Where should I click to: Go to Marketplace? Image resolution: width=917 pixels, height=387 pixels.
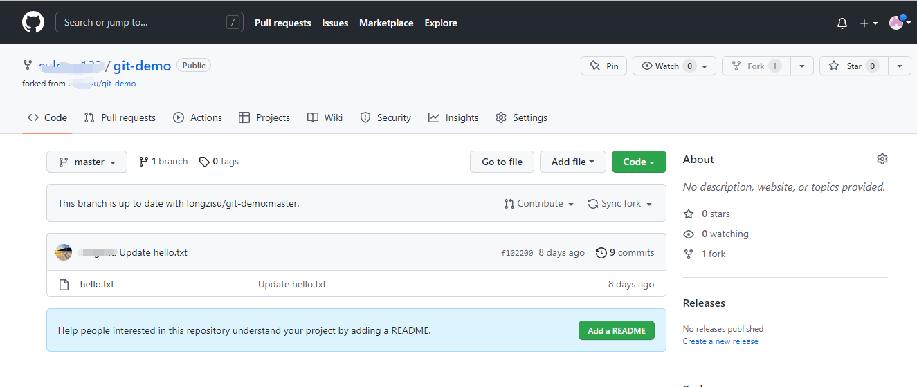(386, 23)
